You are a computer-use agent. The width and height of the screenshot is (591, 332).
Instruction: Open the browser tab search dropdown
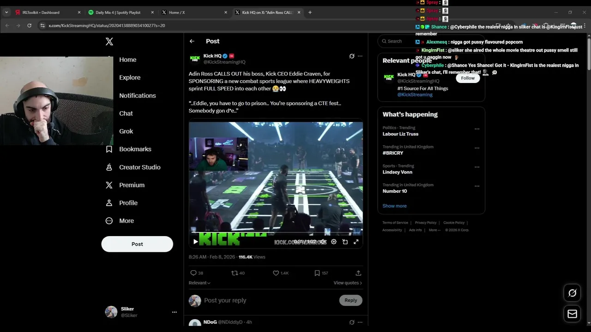point(6,12)
